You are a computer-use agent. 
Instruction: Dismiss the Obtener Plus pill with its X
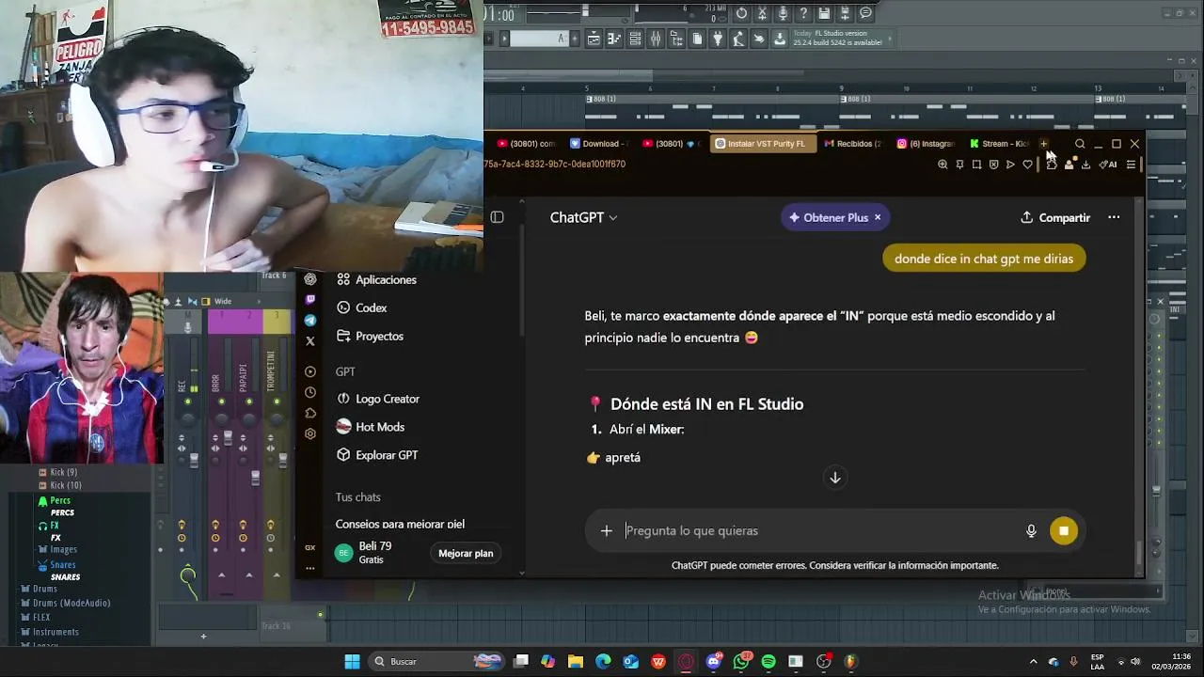click(878, 217)
